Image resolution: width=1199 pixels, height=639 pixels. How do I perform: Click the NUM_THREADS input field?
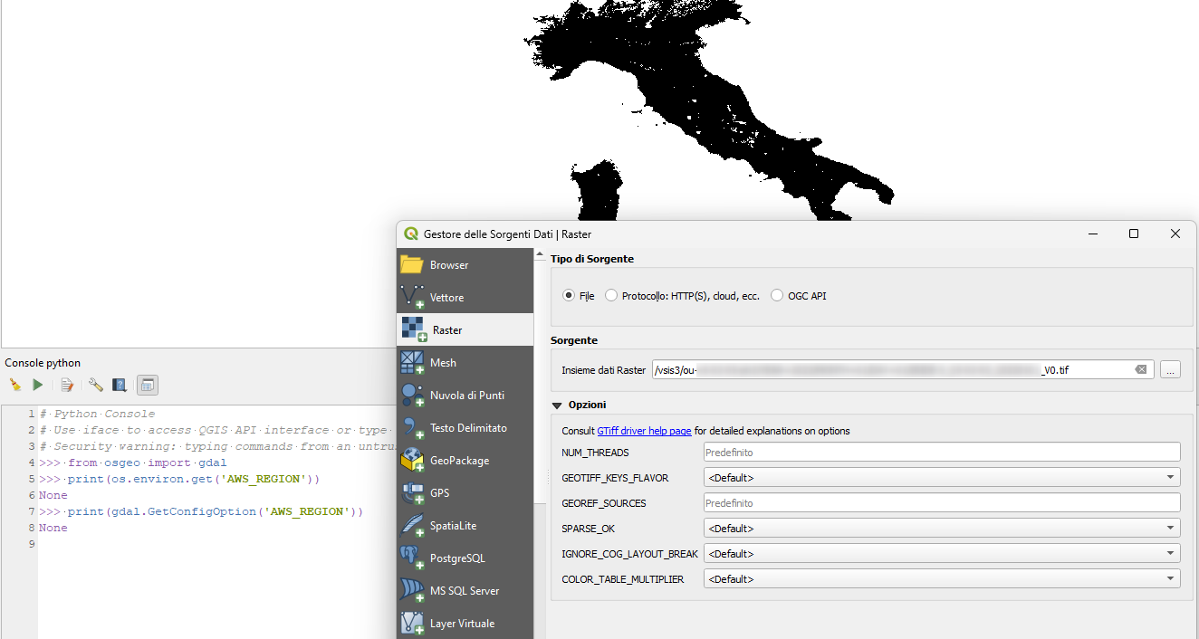[942, 452]
